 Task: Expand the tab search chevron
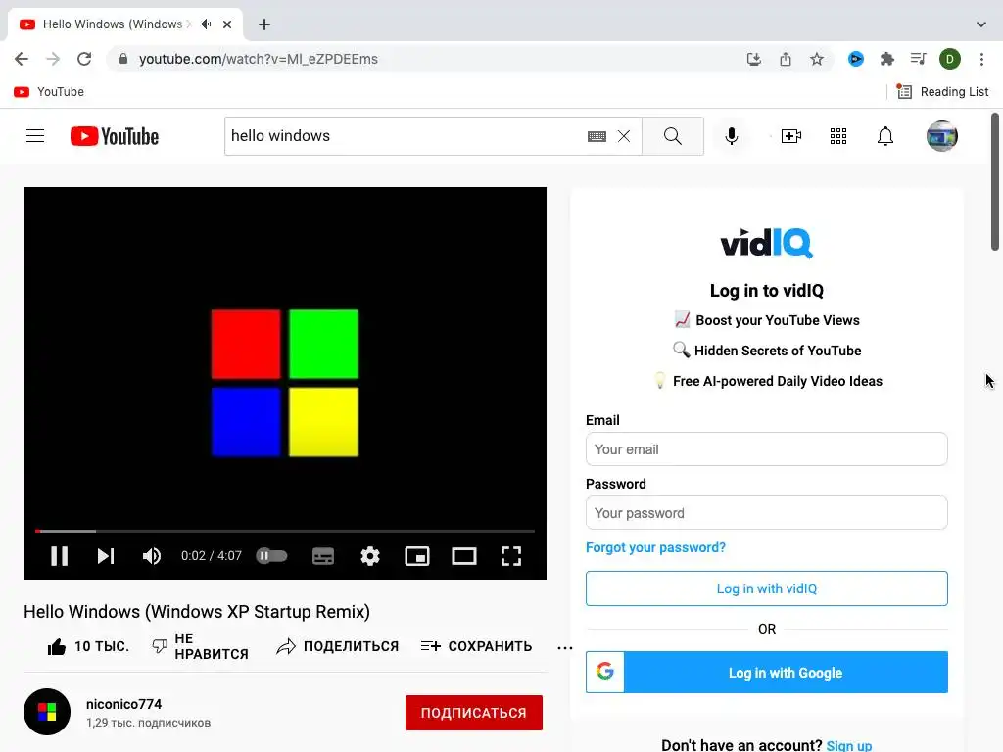click(x=981, y=24)
